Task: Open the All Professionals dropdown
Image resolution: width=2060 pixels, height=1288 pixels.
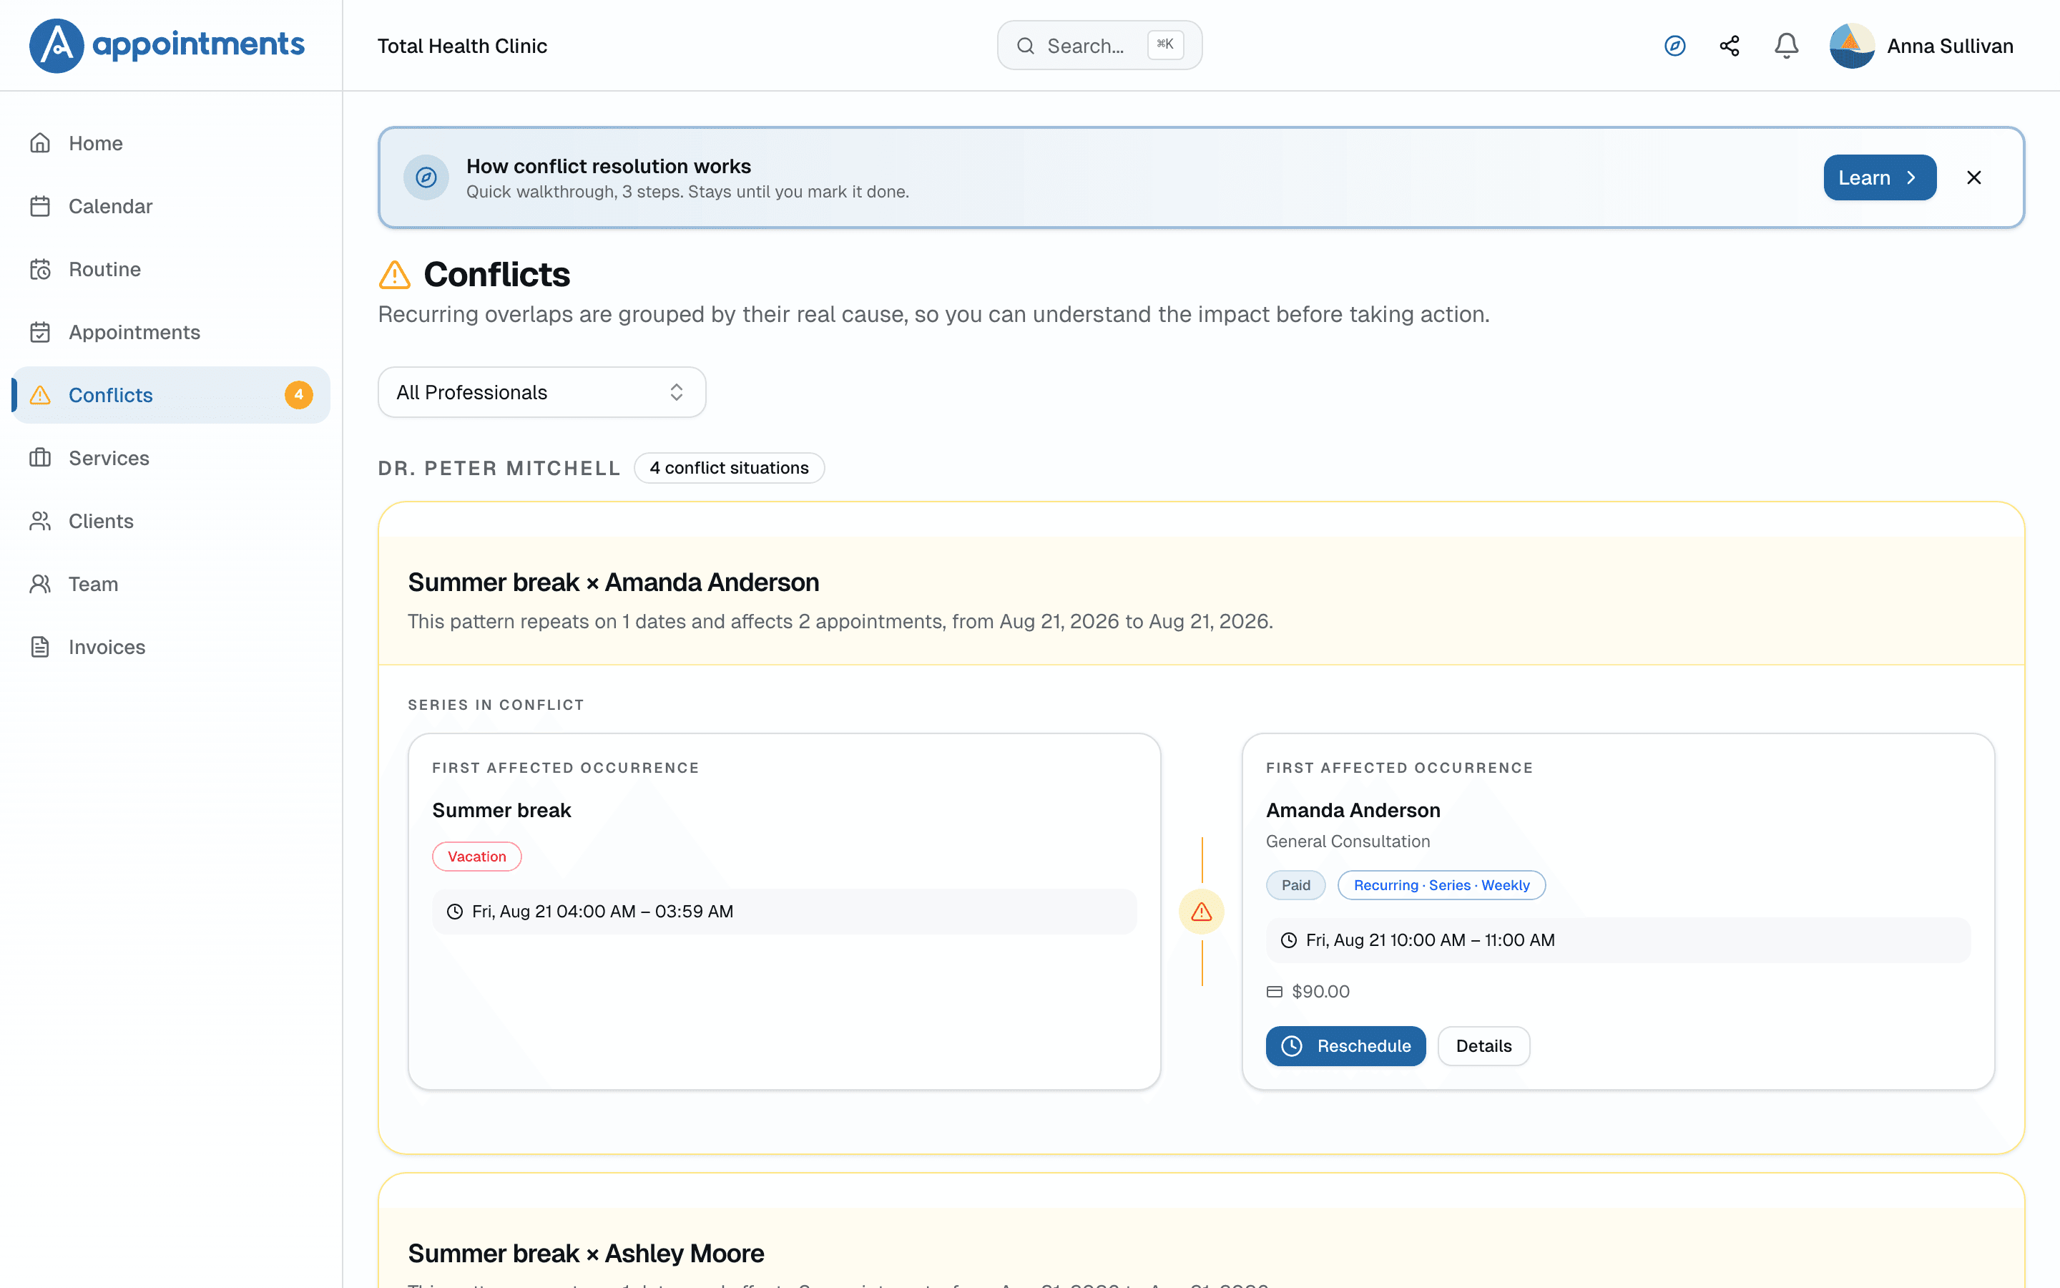Action: pos(542,393)
